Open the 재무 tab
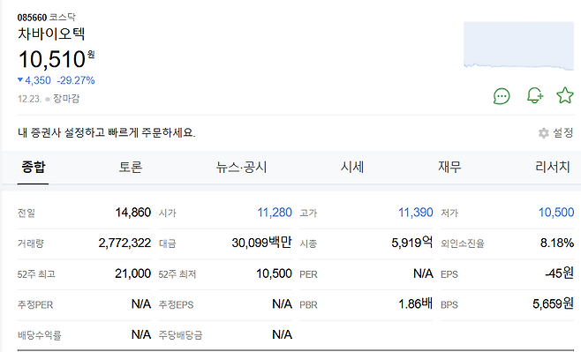The width and height of the screenshot is (581, 352). [449, 167]
